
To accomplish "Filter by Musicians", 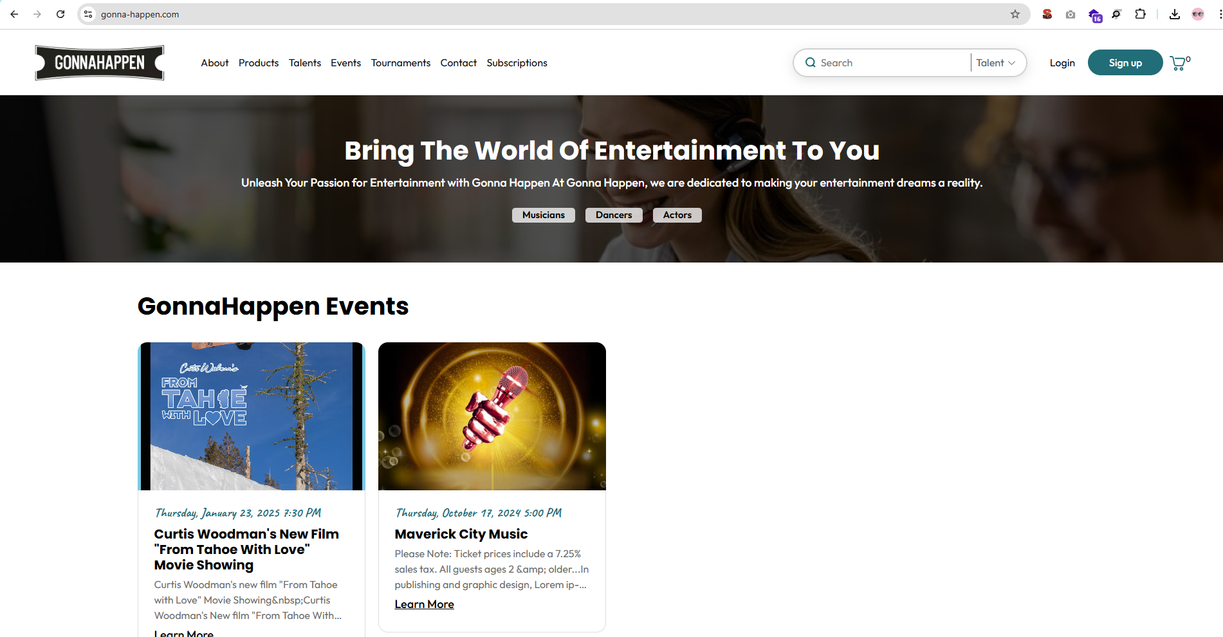I will (x=544, y=215).
